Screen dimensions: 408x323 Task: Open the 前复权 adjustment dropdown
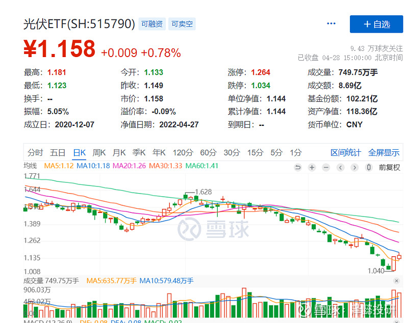[389, 167]
